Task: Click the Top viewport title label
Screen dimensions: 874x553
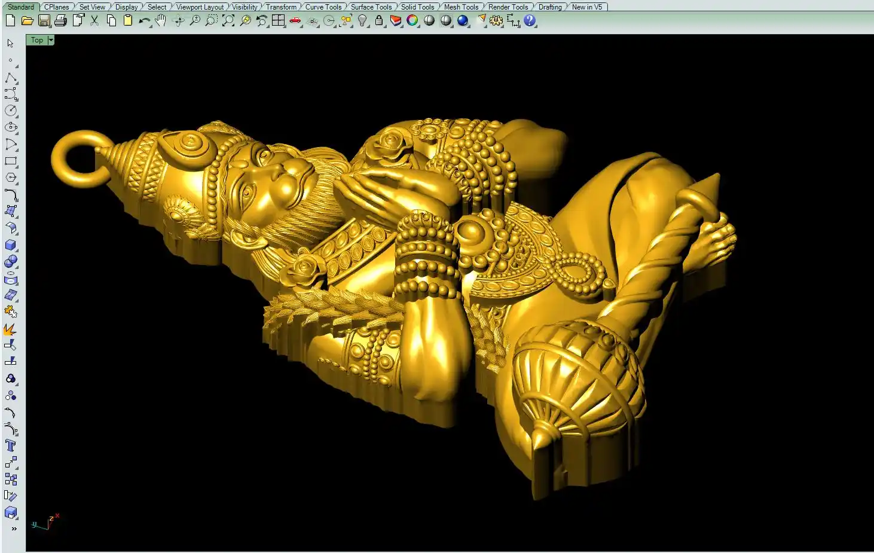Action: pyautogui.click(x=37, y=40)
